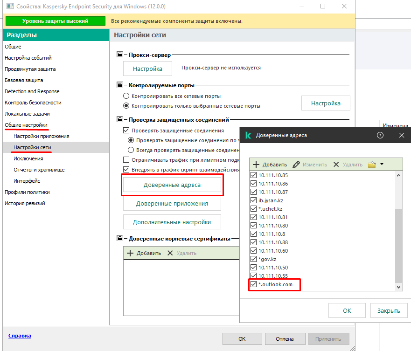411x351 pixels.
Task: Open help in Доверенные адреса dialog
Action: coord(380,135)
